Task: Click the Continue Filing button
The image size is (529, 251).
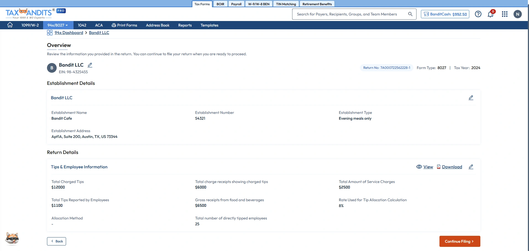Action: [x=460, y=241]
